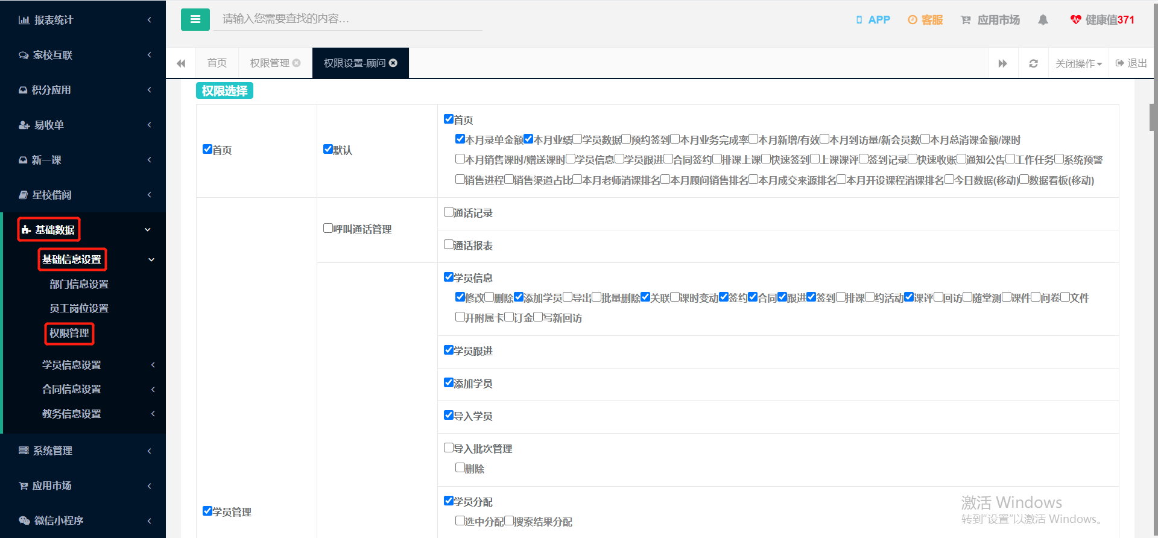Viewport: 1158px width, 538px height.
Task: Uncheck the 默认 checkbox
Action: click(327, 149)
